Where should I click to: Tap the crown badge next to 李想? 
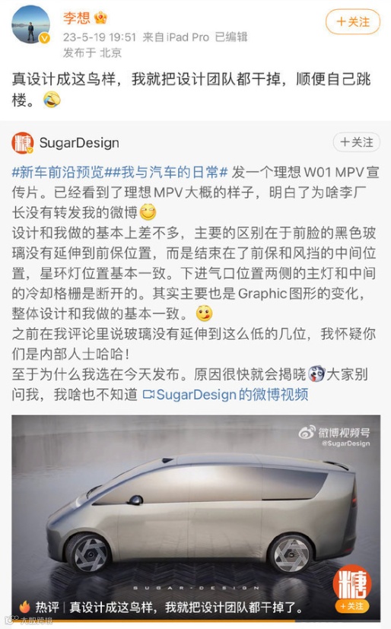100,17
